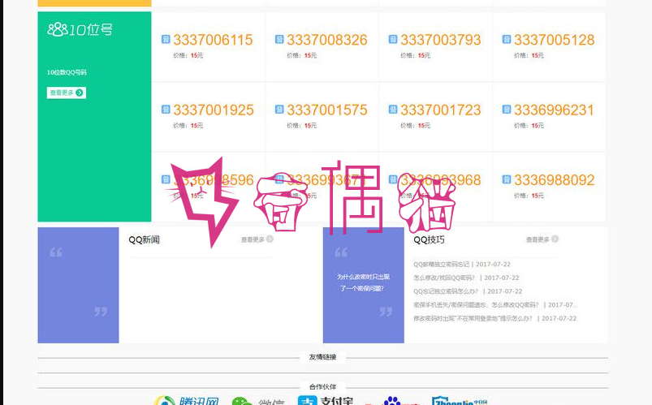Viewport: 652px width, 405px height.
Task: Click the 10位号 heading in green panel
Action: coord(91,29)
